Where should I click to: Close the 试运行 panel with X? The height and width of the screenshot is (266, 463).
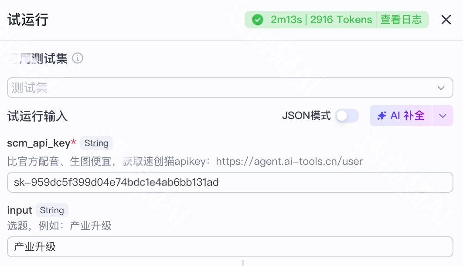447,19
